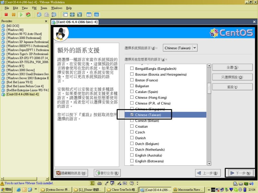Select [Windows 98] in Favorites
258x193 pixels.
click(15, 30)
